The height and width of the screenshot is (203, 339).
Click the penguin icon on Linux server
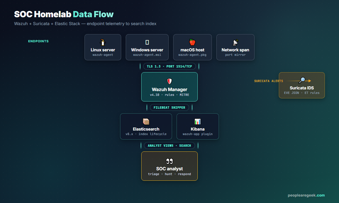[x=103, y=42]
